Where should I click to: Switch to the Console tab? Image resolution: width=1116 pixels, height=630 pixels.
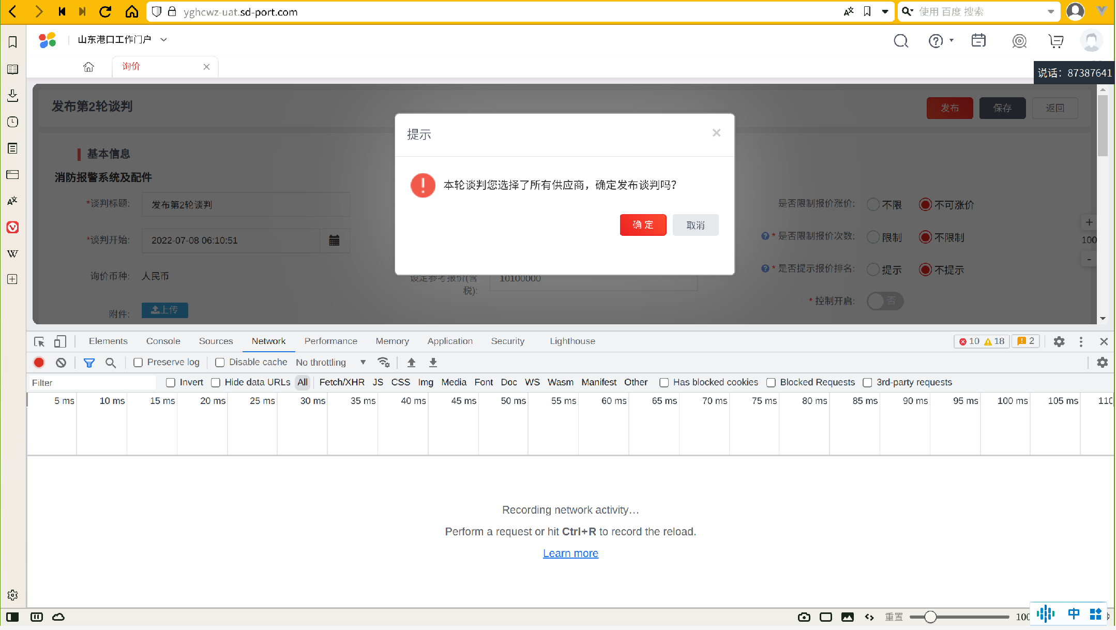point(163,341)
